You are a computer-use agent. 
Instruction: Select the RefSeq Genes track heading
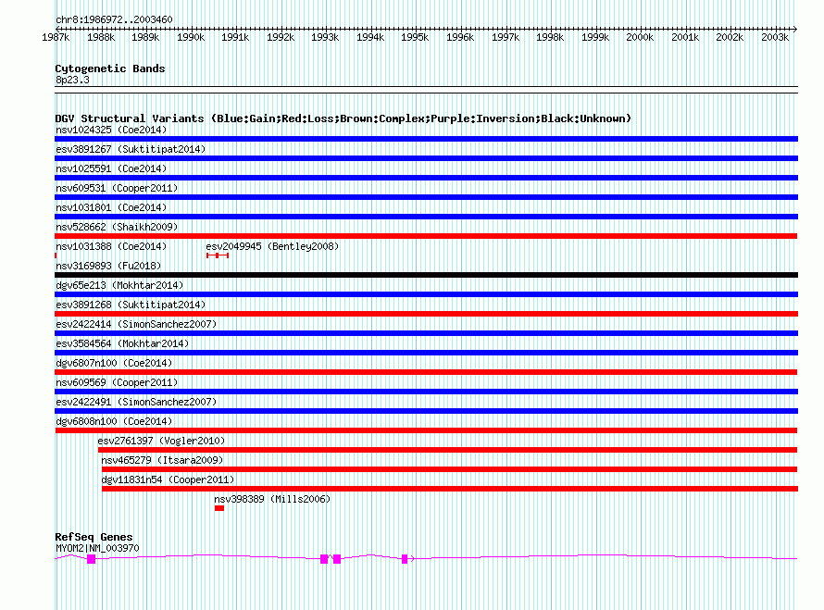click(94, 537)
